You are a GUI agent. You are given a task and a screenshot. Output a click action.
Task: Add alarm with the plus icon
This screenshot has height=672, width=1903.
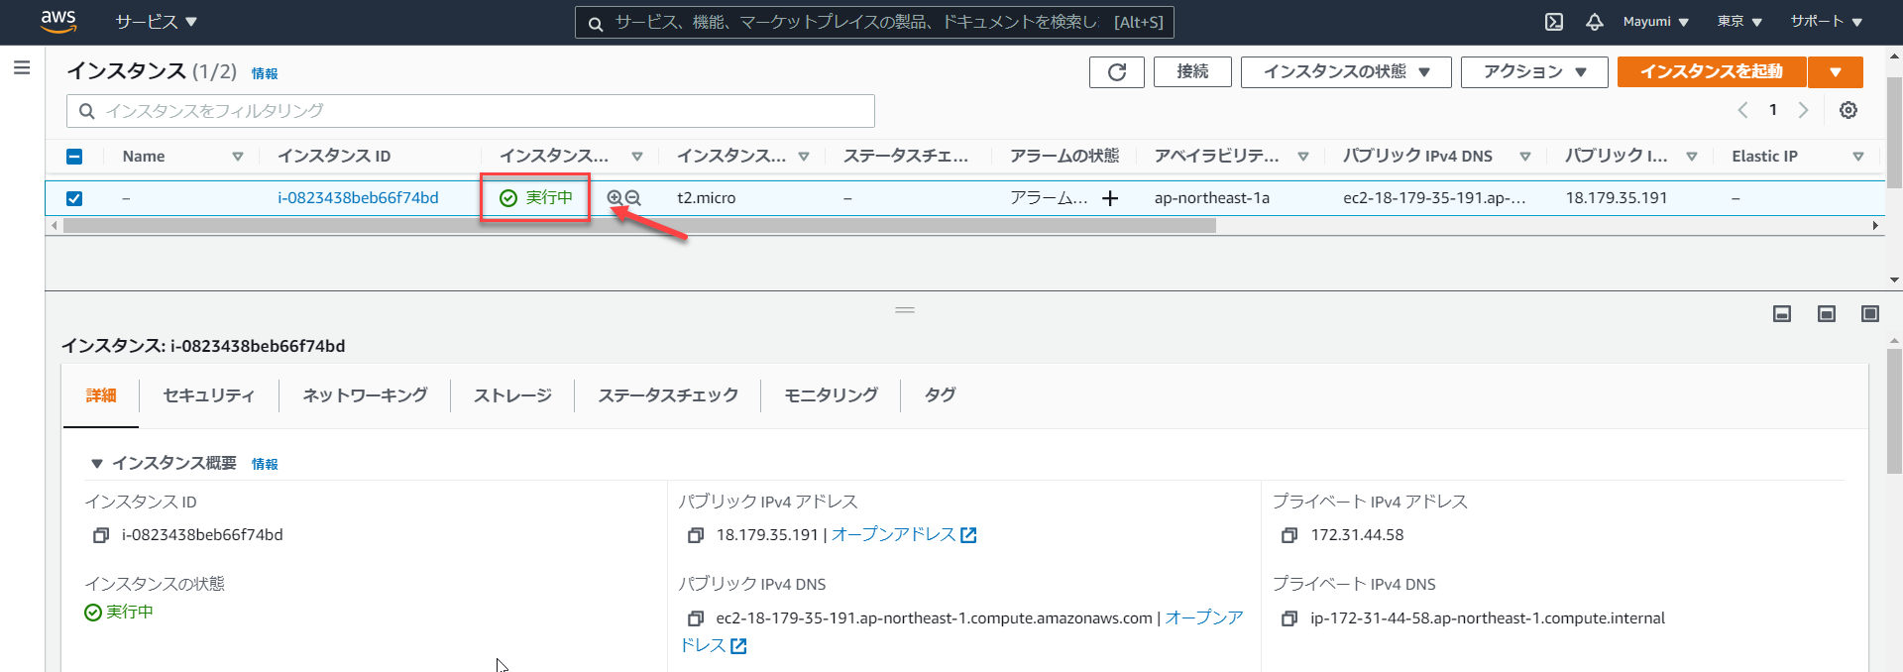(x=1110, y=198)
